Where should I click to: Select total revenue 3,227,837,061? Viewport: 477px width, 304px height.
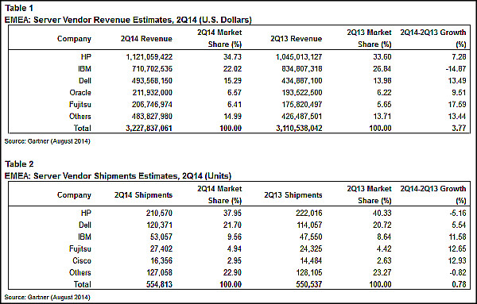(149, 128)
